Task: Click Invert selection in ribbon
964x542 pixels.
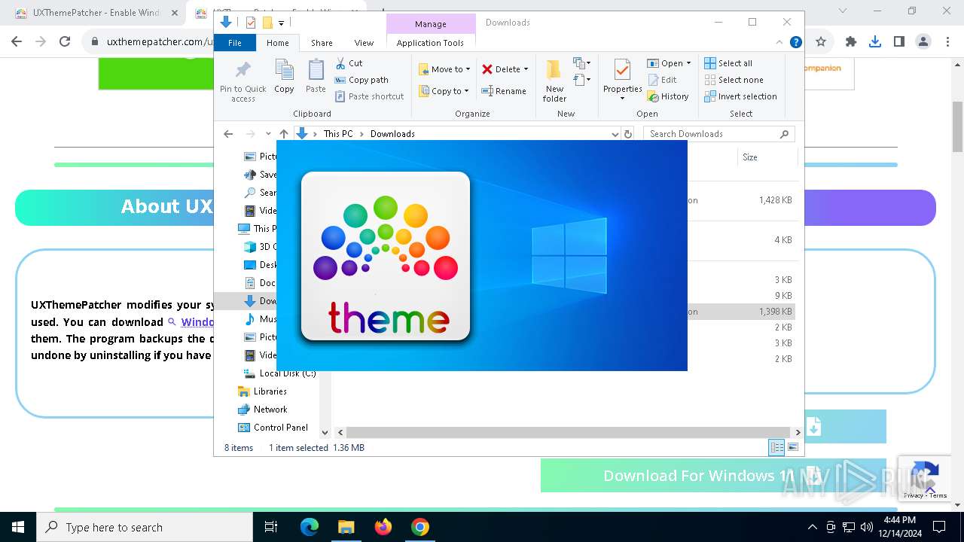Action: [x=740, y=96]
